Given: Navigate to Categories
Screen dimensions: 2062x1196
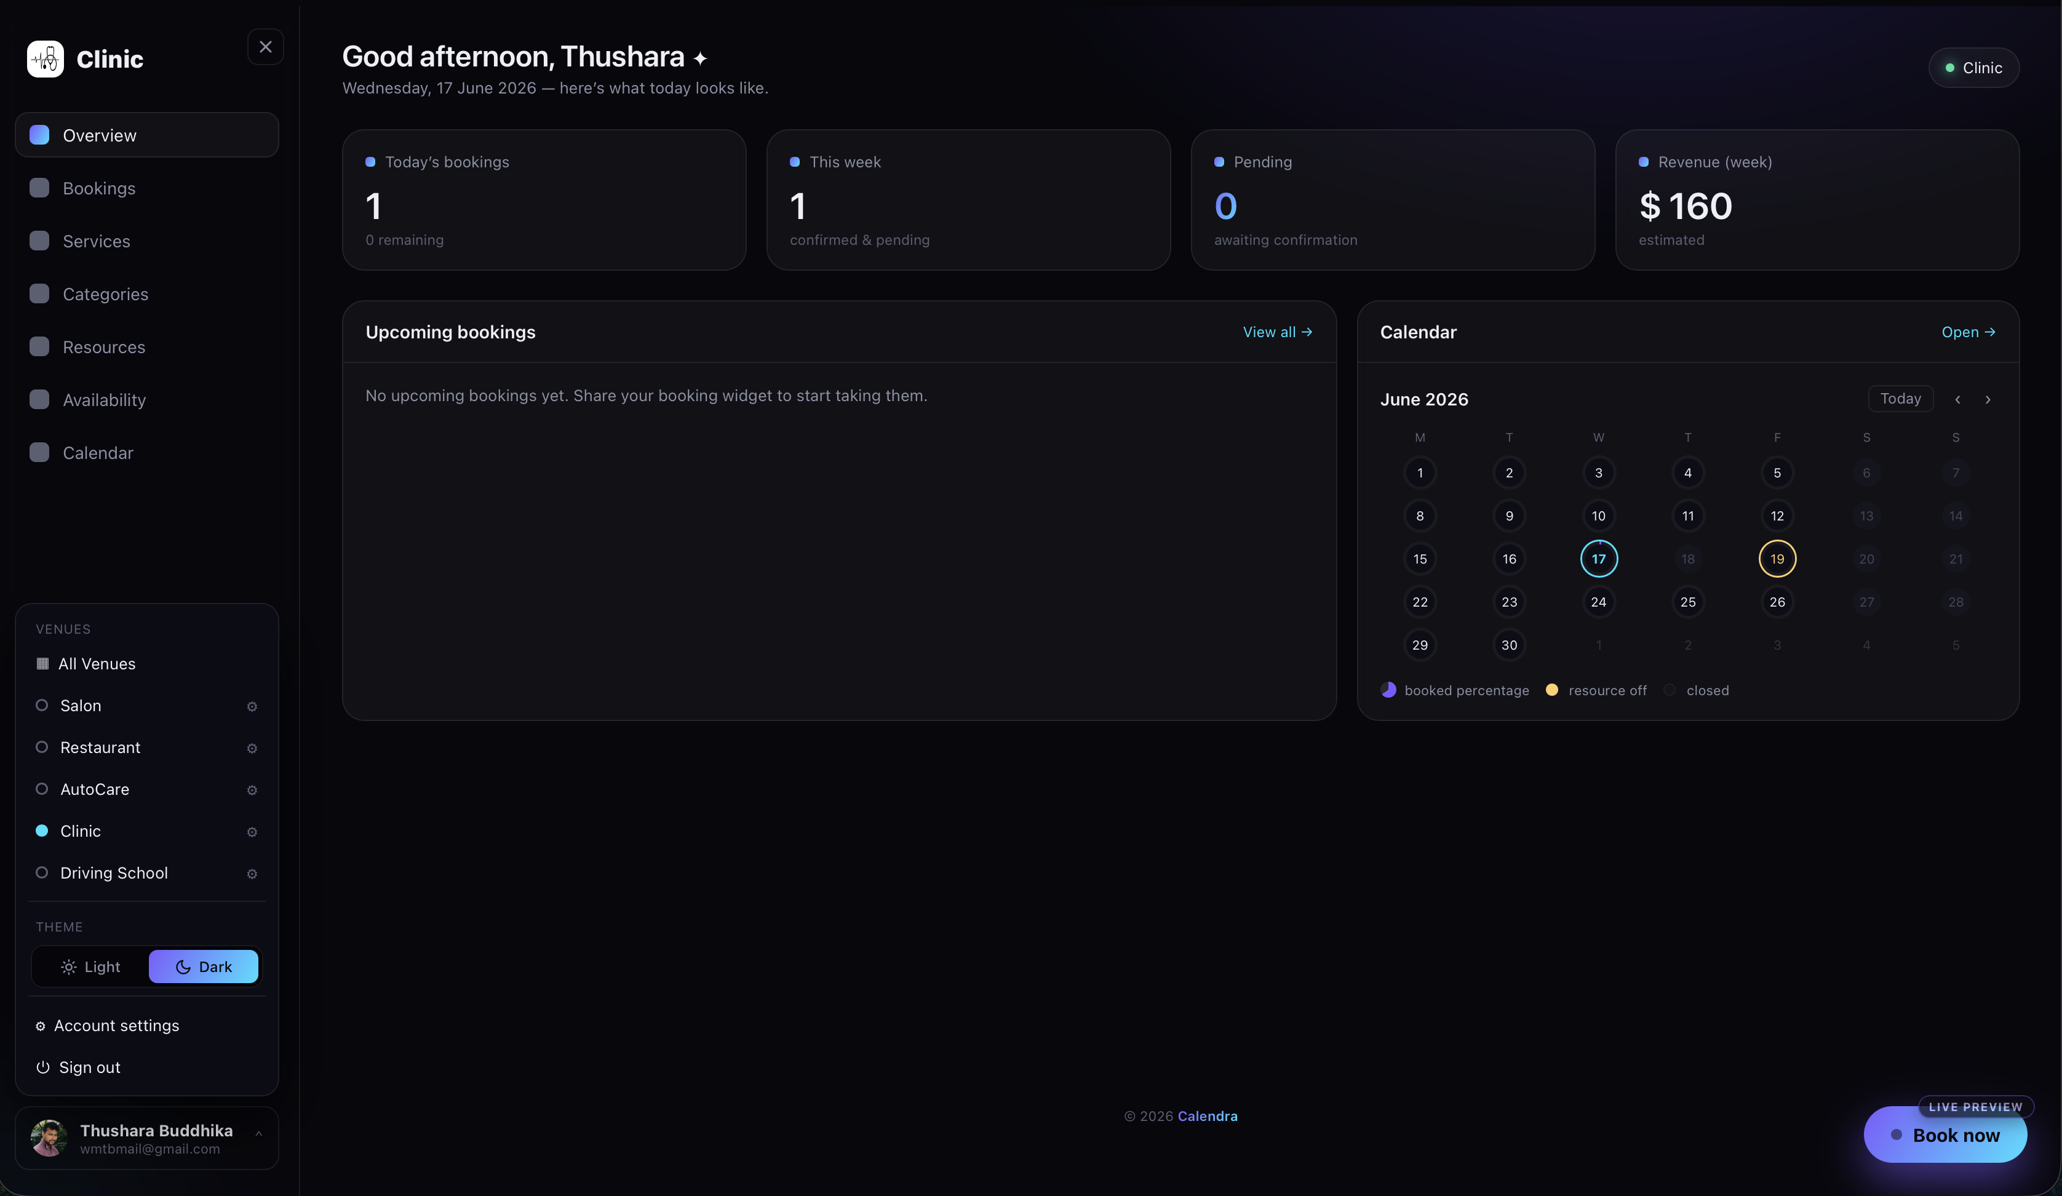Looking at the screenshot, I should pyautogui.click(x=146, y=294).
